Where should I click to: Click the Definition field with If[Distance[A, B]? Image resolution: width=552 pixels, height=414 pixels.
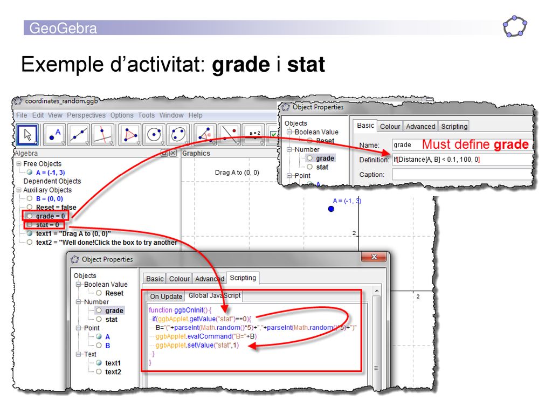point(463,160)
